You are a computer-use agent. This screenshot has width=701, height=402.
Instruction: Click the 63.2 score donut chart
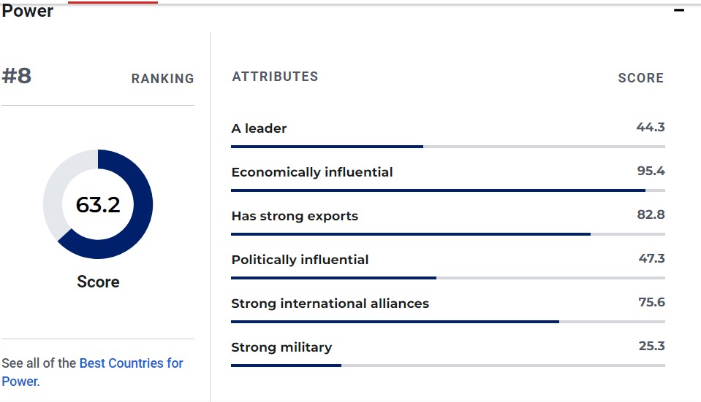(98, 204)
